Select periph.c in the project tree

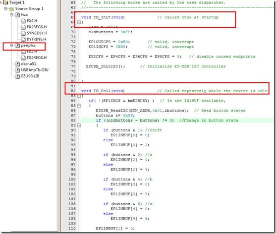tap(28, 46)
